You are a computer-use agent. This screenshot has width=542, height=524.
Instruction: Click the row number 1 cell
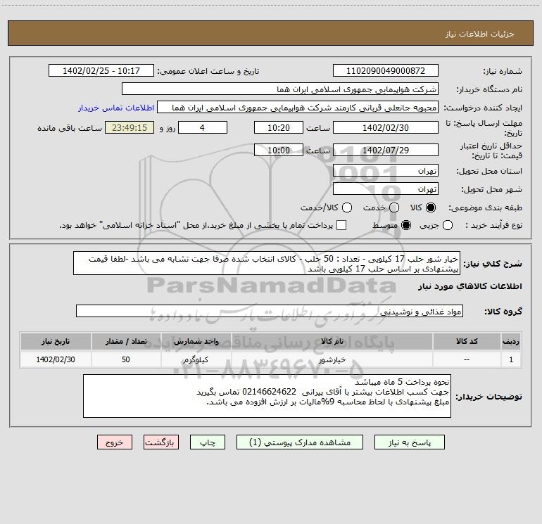click(x=511, y=359)
